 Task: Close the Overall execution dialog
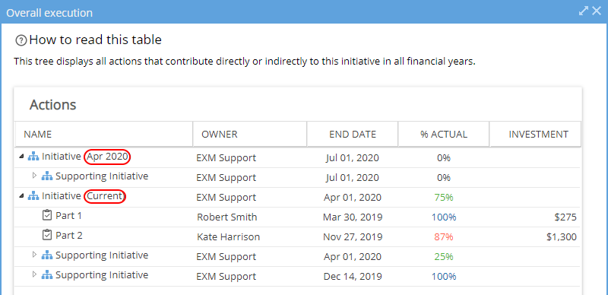[597, 11]
